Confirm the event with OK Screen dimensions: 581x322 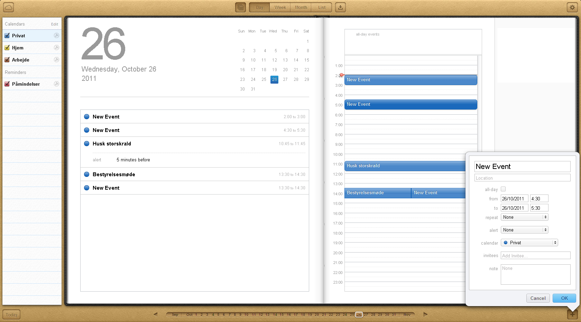point(564,298)
